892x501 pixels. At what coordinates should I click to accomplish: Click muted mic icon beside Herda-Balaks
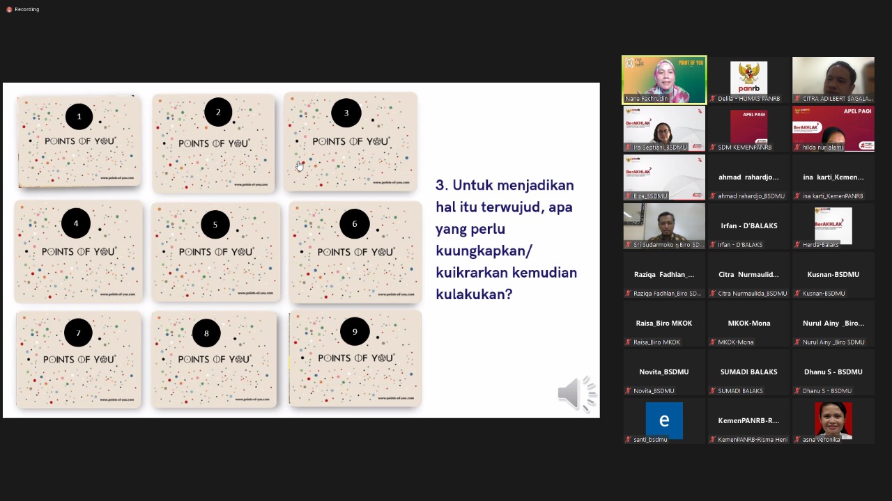tap(797, 245)
